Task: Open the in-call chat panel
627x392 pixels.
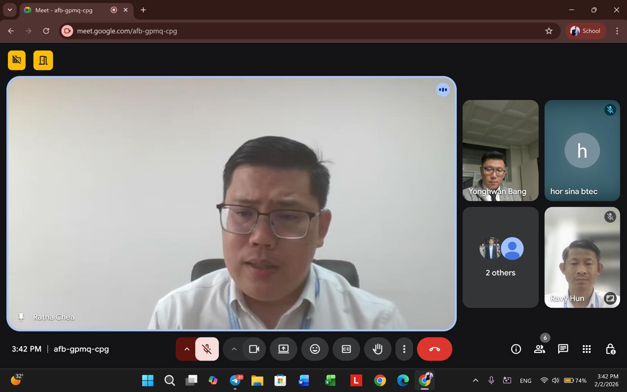Action: point(563,349)
